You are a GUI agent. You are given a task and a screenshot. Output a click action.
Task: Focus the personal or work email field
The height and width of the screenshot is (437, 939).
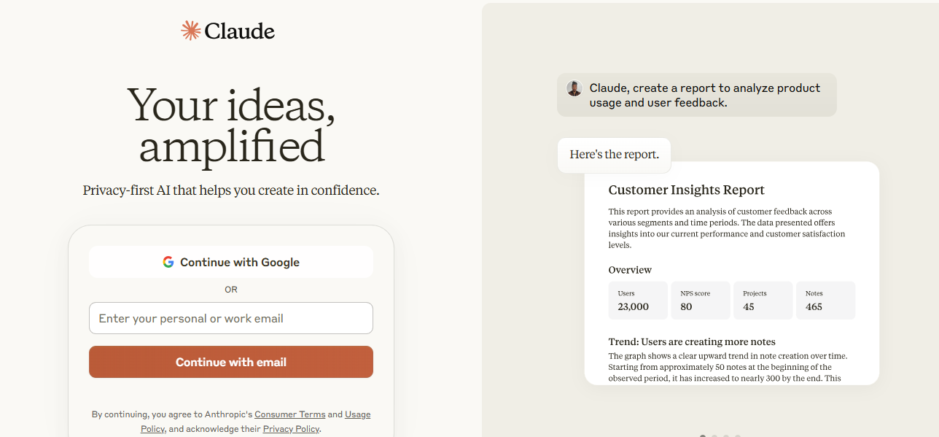(231, 318)
